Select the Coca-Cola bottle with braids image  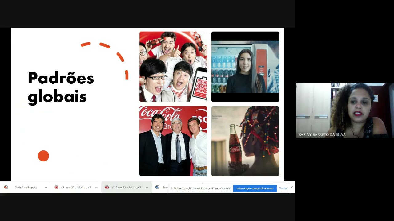click(x=245, y=141)
